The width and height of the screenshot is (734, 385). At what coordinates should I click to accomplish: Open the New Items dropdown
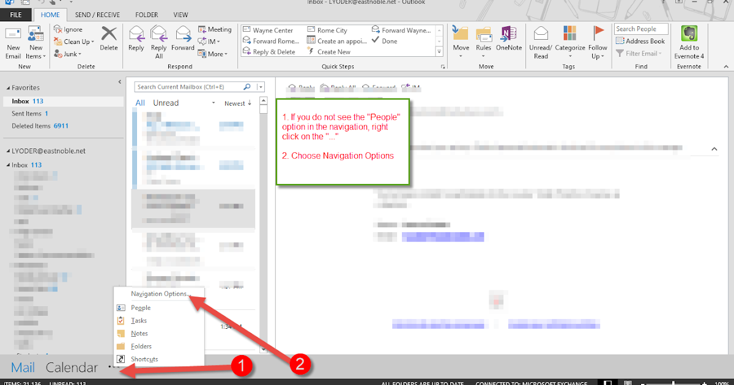click(35, 42)
